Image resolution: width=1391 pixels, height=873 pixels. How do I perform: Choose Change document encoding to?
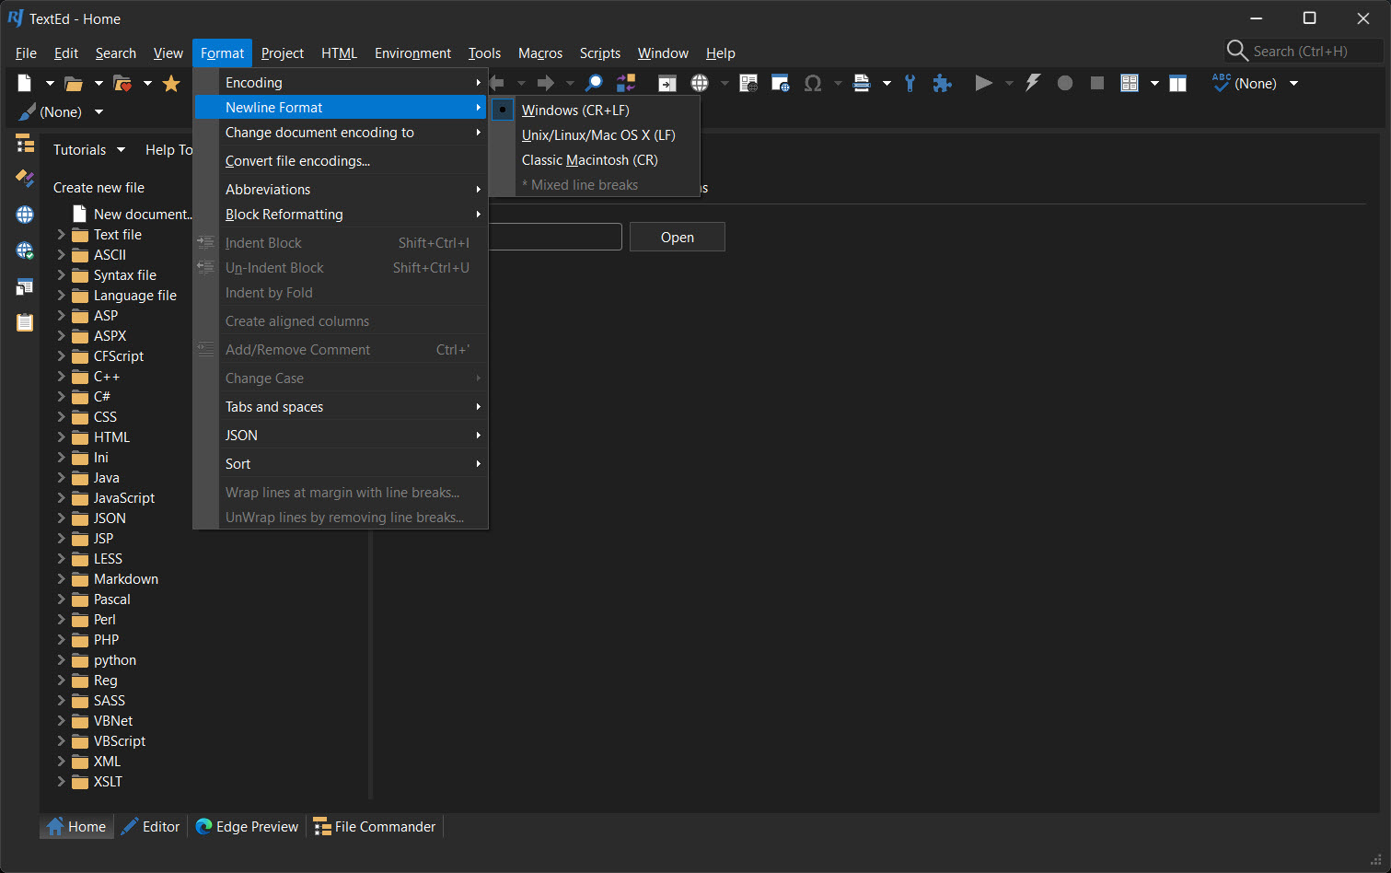341,133
